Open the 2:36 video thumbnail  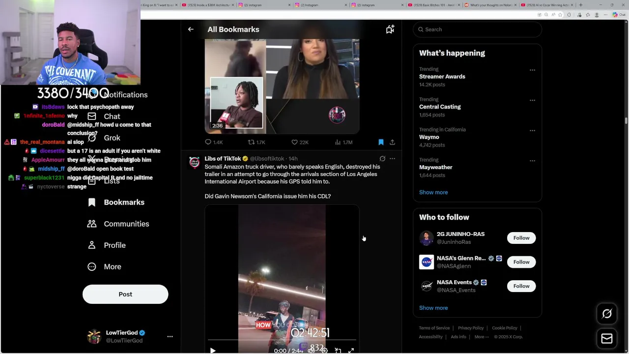(x=282, y=86)
